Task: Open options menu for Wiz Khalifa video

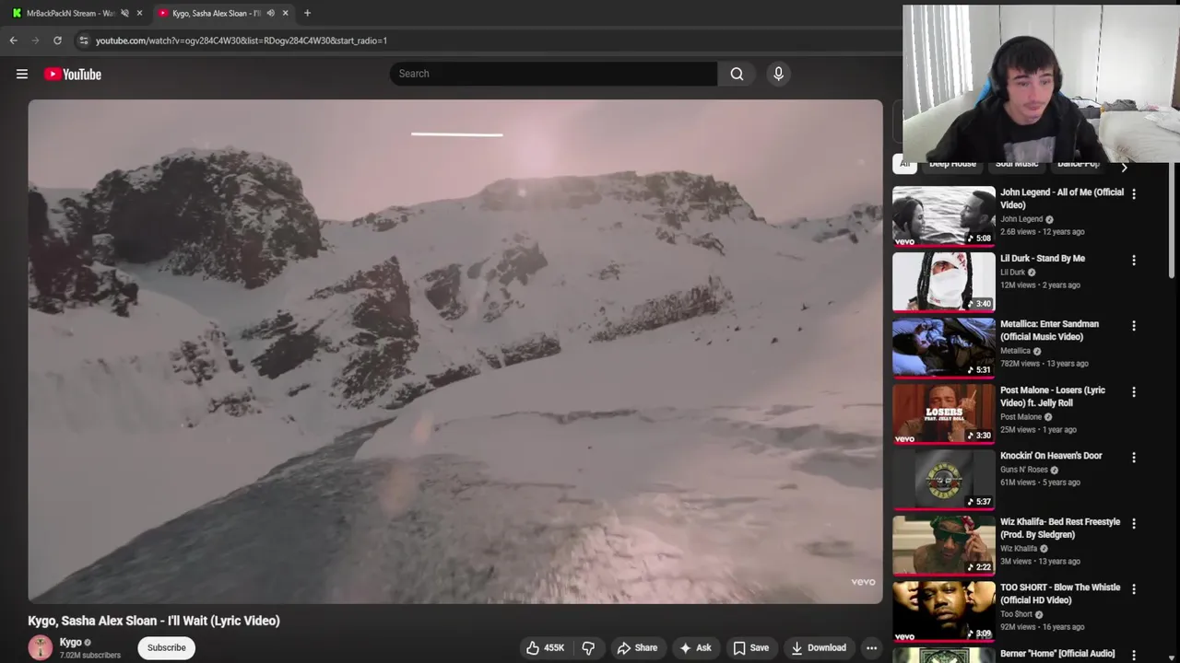Action: point(1134,524)
